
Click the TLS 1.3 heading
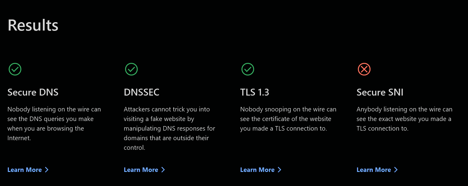255,92
